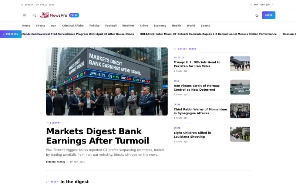Click author Rebecca Finley
Viewport: 296px width, 185px height.
[55, 162]
